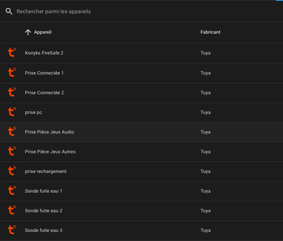This screenshot has width=283, height=241.
Task: Click the Tuya icon next to prise pc
Action: tap(12, 112)
